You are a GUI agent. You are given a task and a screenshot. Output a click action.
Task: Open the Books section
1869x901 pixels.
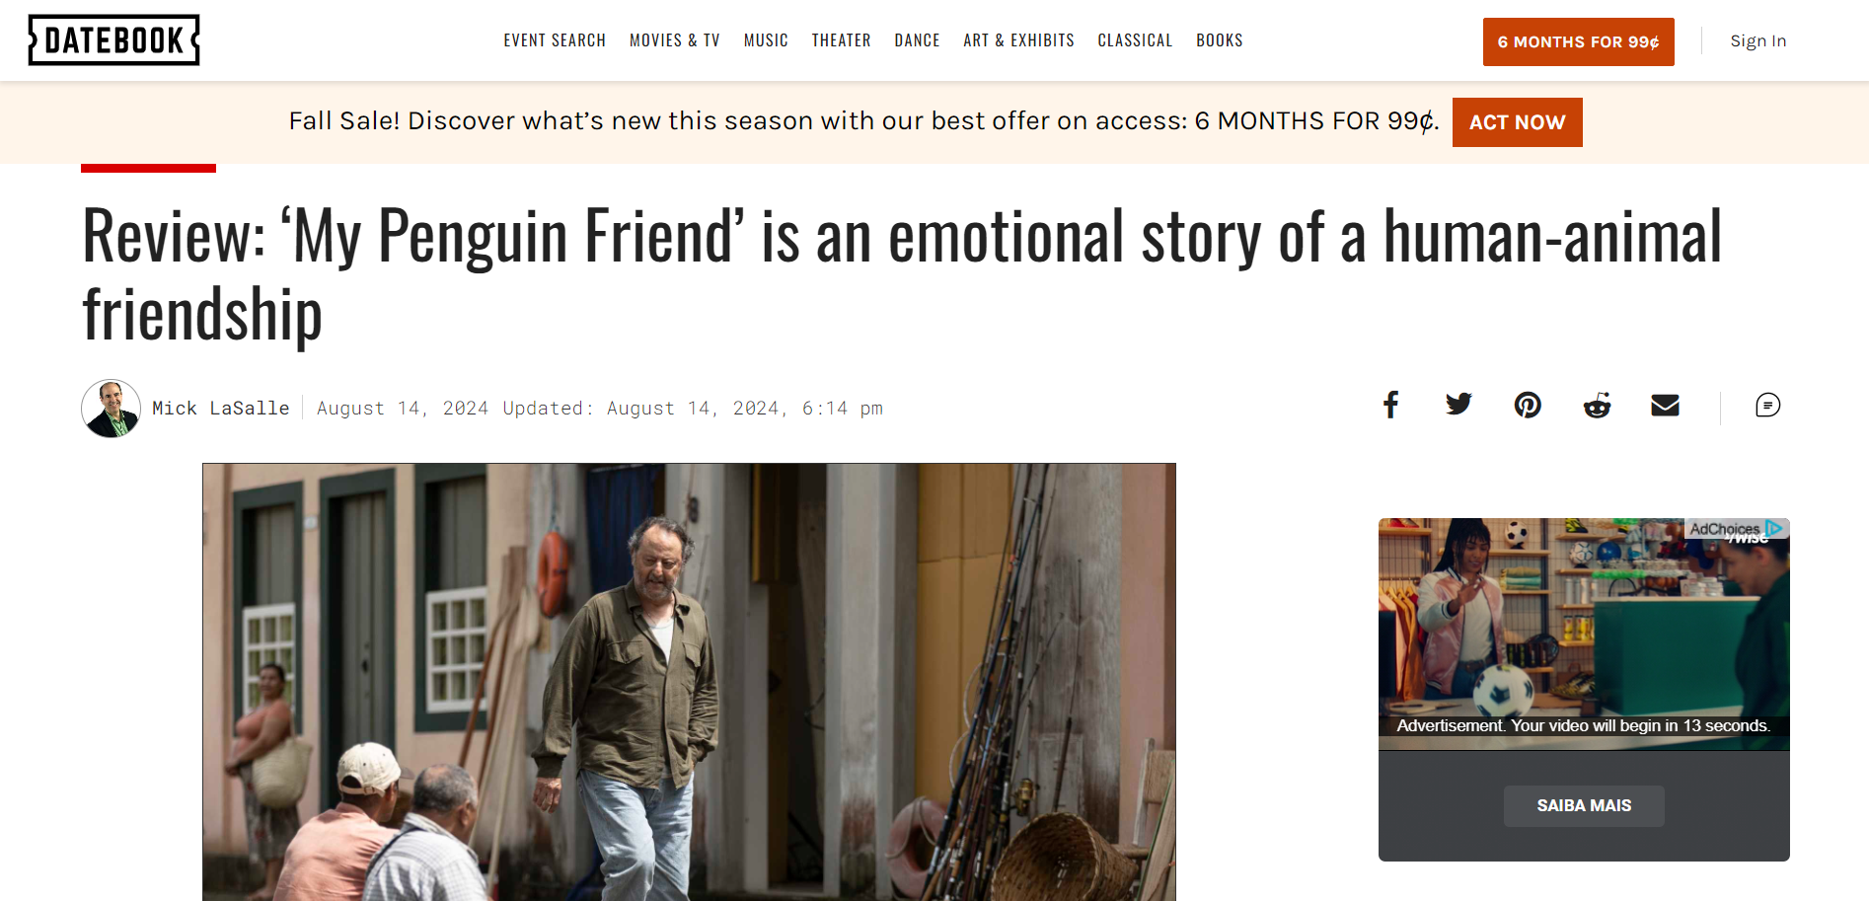[1220, 40]
